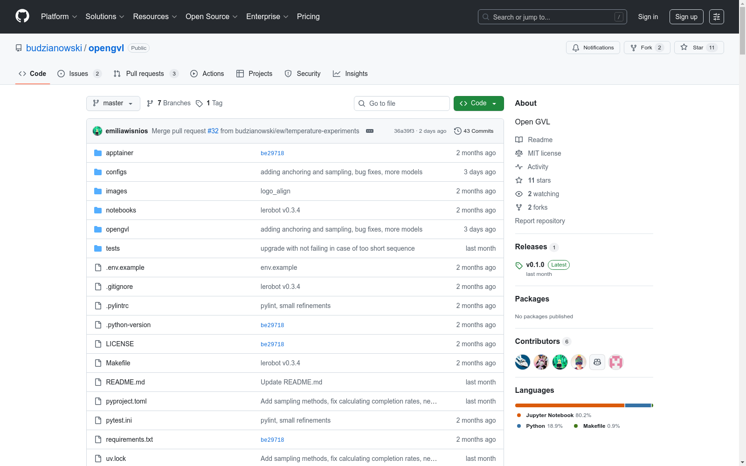Click the Notifications bell button
746x466 pixels.
[x=593, y=48]
